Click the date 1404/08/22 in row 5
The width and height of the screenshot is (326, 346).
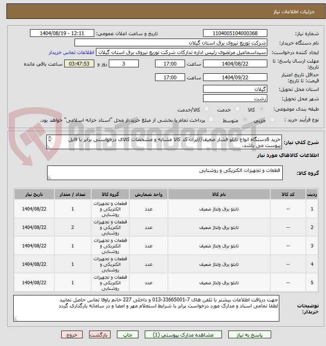pyautogui.click(x=34, y=283)
